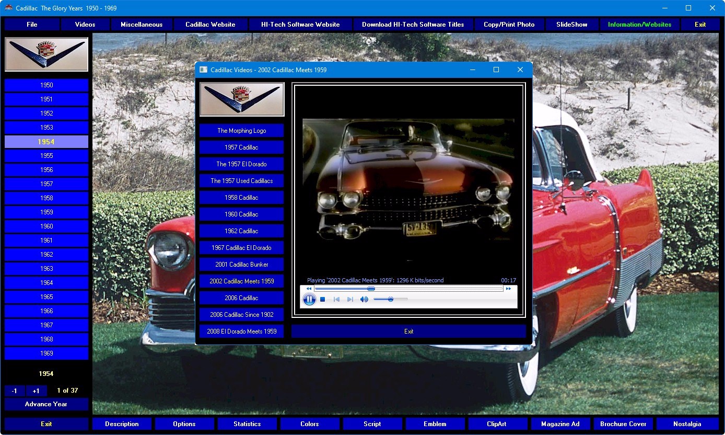
Task: Select the 2002 Cadillac Meets 1959 video
Action: tap(242, 281)
